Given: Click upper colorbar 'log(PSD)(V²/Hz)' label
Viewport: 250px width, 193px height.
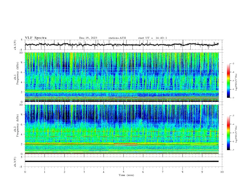Looking at the screenshot, I should click(x=236, y=82).
